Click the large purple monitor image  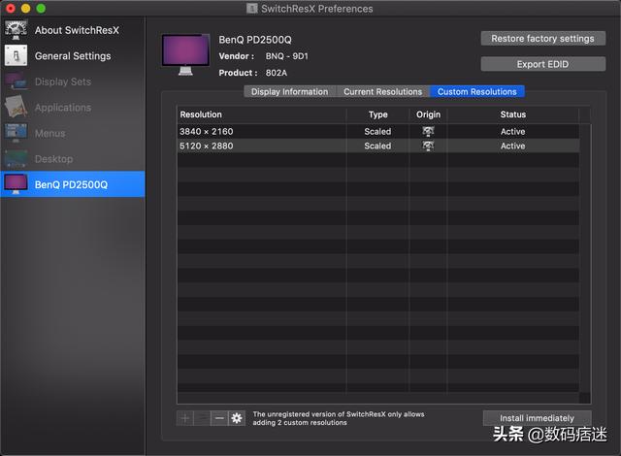[185, 54]
